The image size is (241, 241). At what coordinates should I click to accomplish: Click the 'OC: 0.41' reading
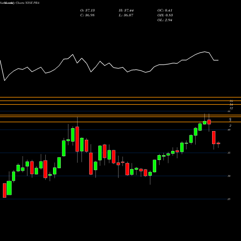pos(165,11)
